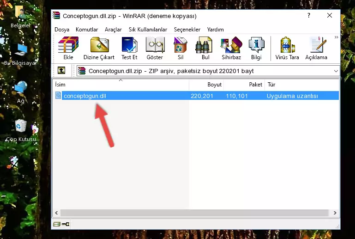Click the Ekle (Add) toolbar icon
The height and width of the screenshot is (239, 355).
pos(68,48)
